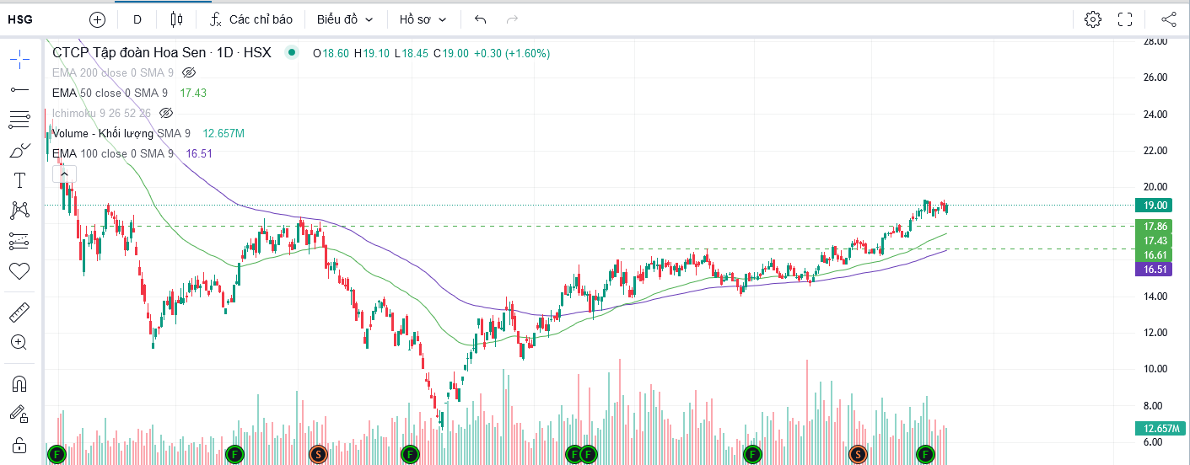This screenshot has width=1190, height=465.
Task: Click the L18.45 low price value
Action: [x=411, y=52]
